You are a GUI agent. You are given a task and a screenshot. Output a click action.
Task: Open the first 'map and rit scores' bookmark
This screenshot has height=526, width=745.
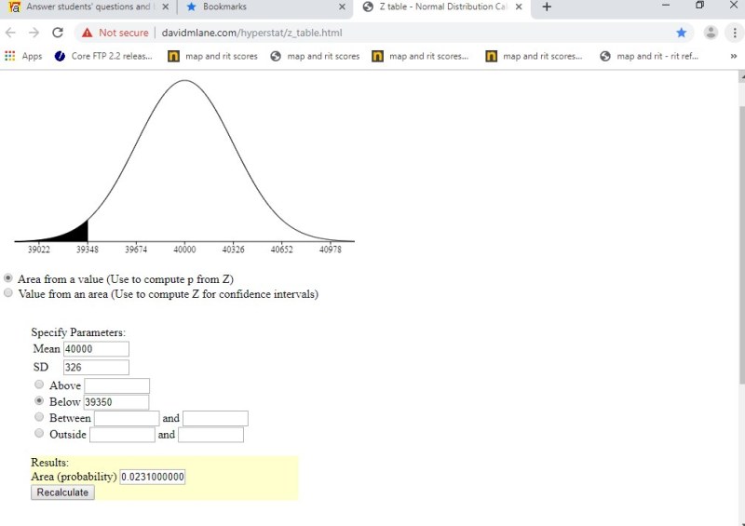coord(212,56)
